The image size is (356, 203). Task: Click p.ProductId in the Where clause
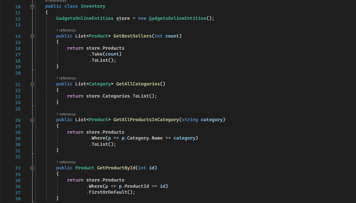134,186
